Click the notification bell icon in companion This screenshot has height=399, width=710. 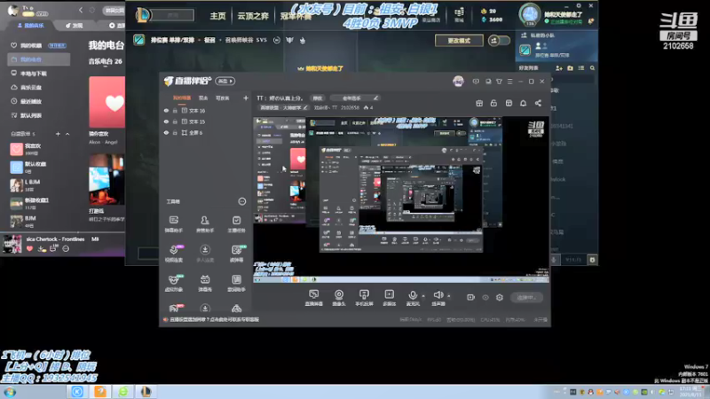(523, 103)
